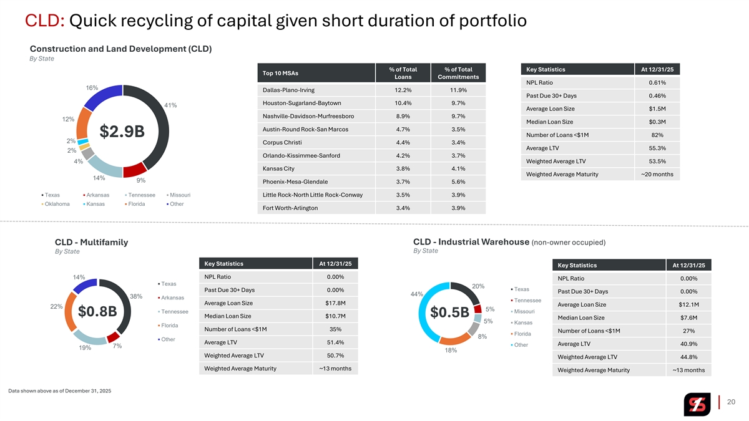Select the Arkansas legend marker under the CLD chart

84,195
